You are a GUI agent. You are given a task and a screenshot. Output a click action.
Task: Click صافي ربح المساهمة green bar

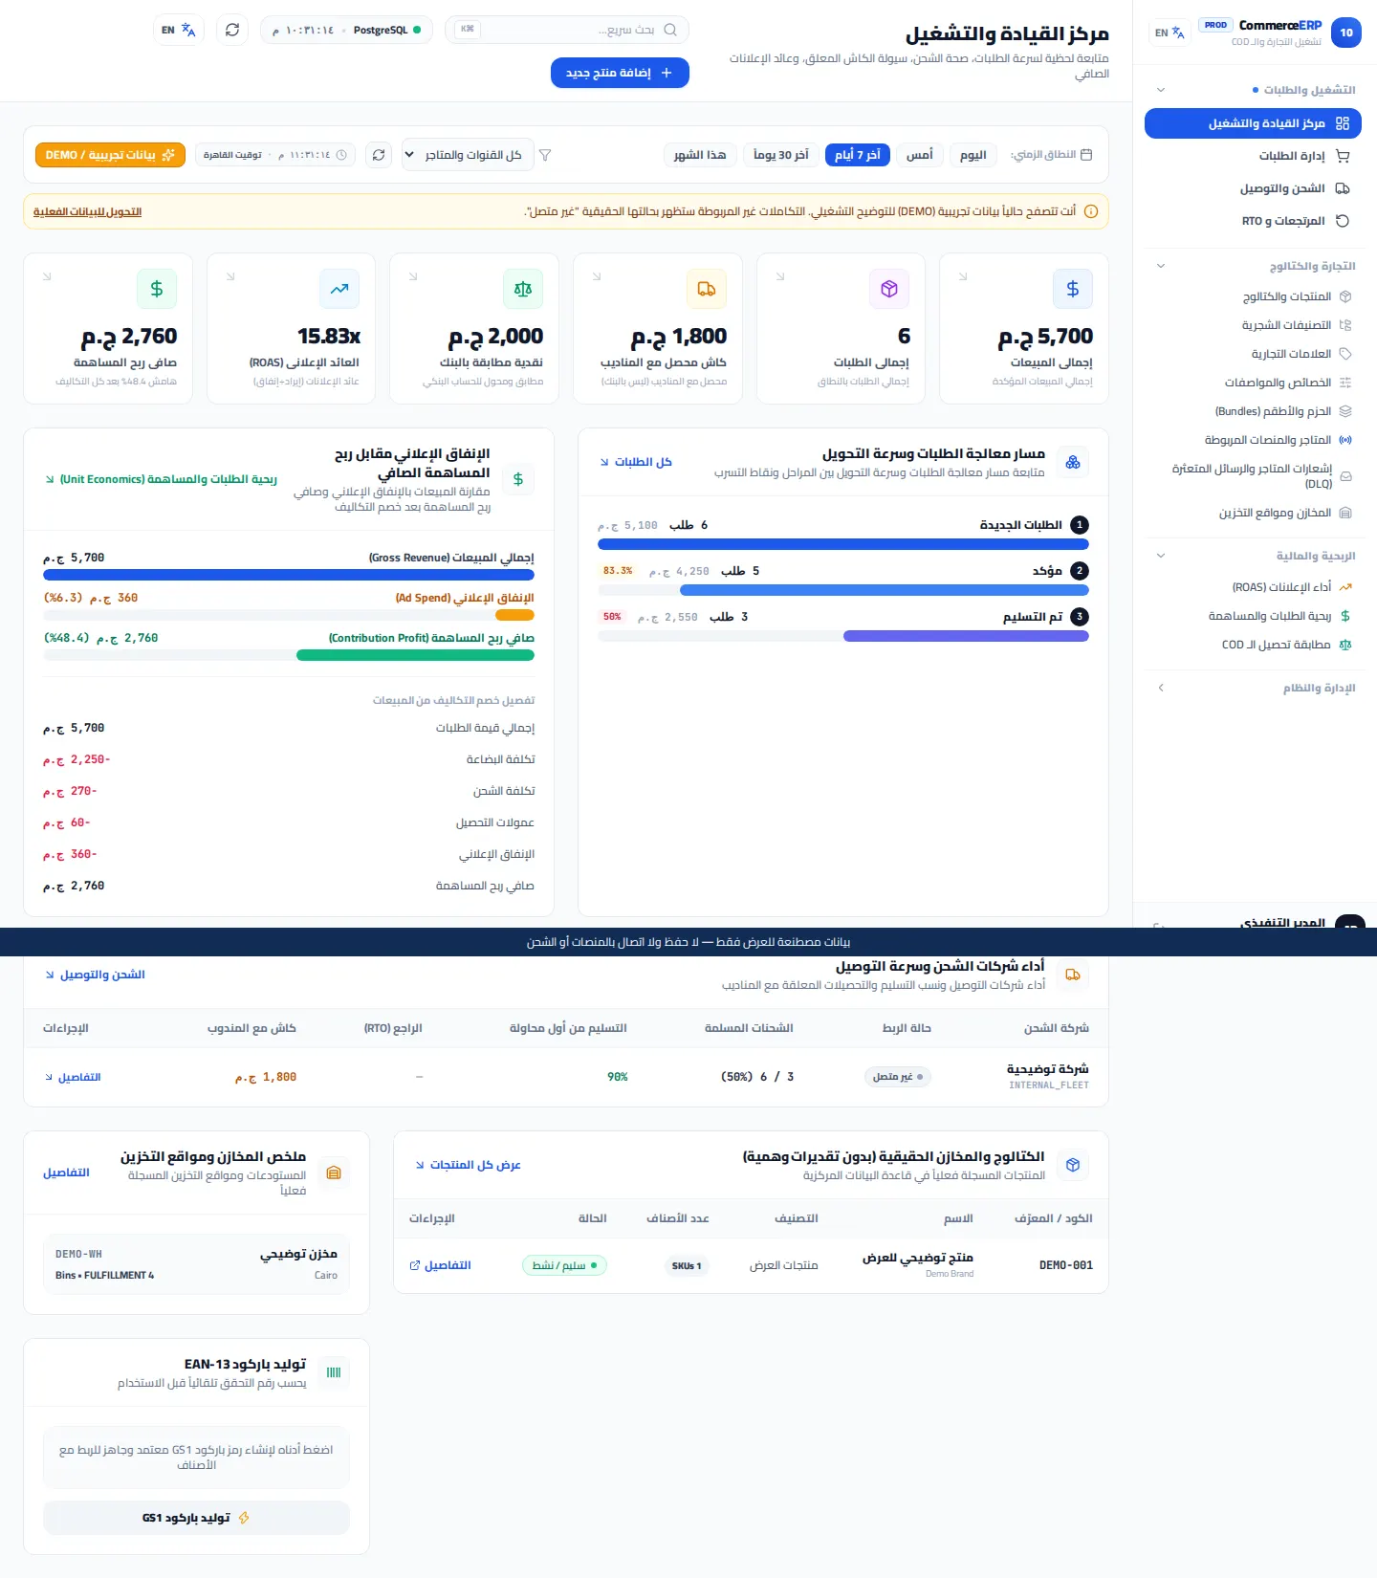pos(415,656)
